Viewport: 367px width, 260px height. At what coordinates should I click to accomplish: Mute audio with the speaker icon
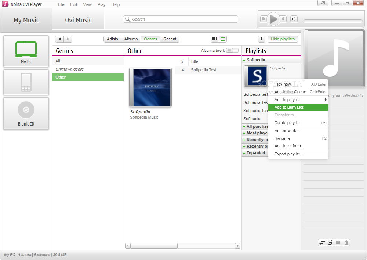tap(294, 19)
